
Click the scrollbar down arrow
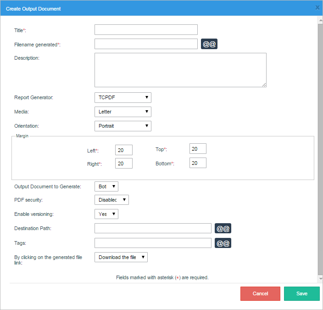click(x=320, y=278)
